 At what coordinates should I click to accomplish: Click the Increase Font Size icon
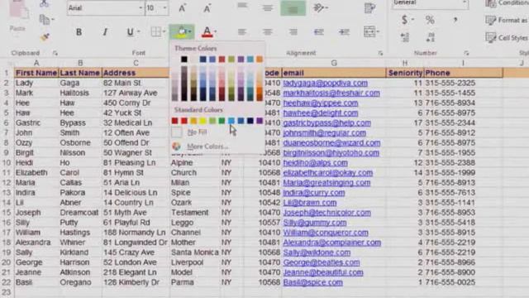click(x=182, y=8)
